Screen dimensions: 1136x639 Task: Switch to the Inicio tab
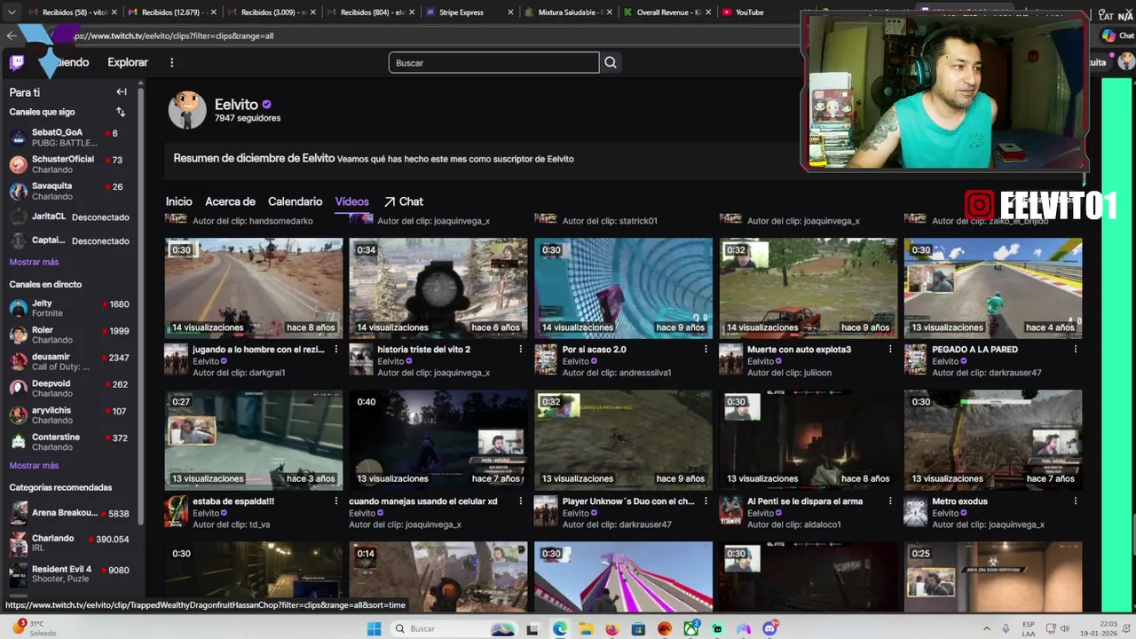click(x=178, y=201)
